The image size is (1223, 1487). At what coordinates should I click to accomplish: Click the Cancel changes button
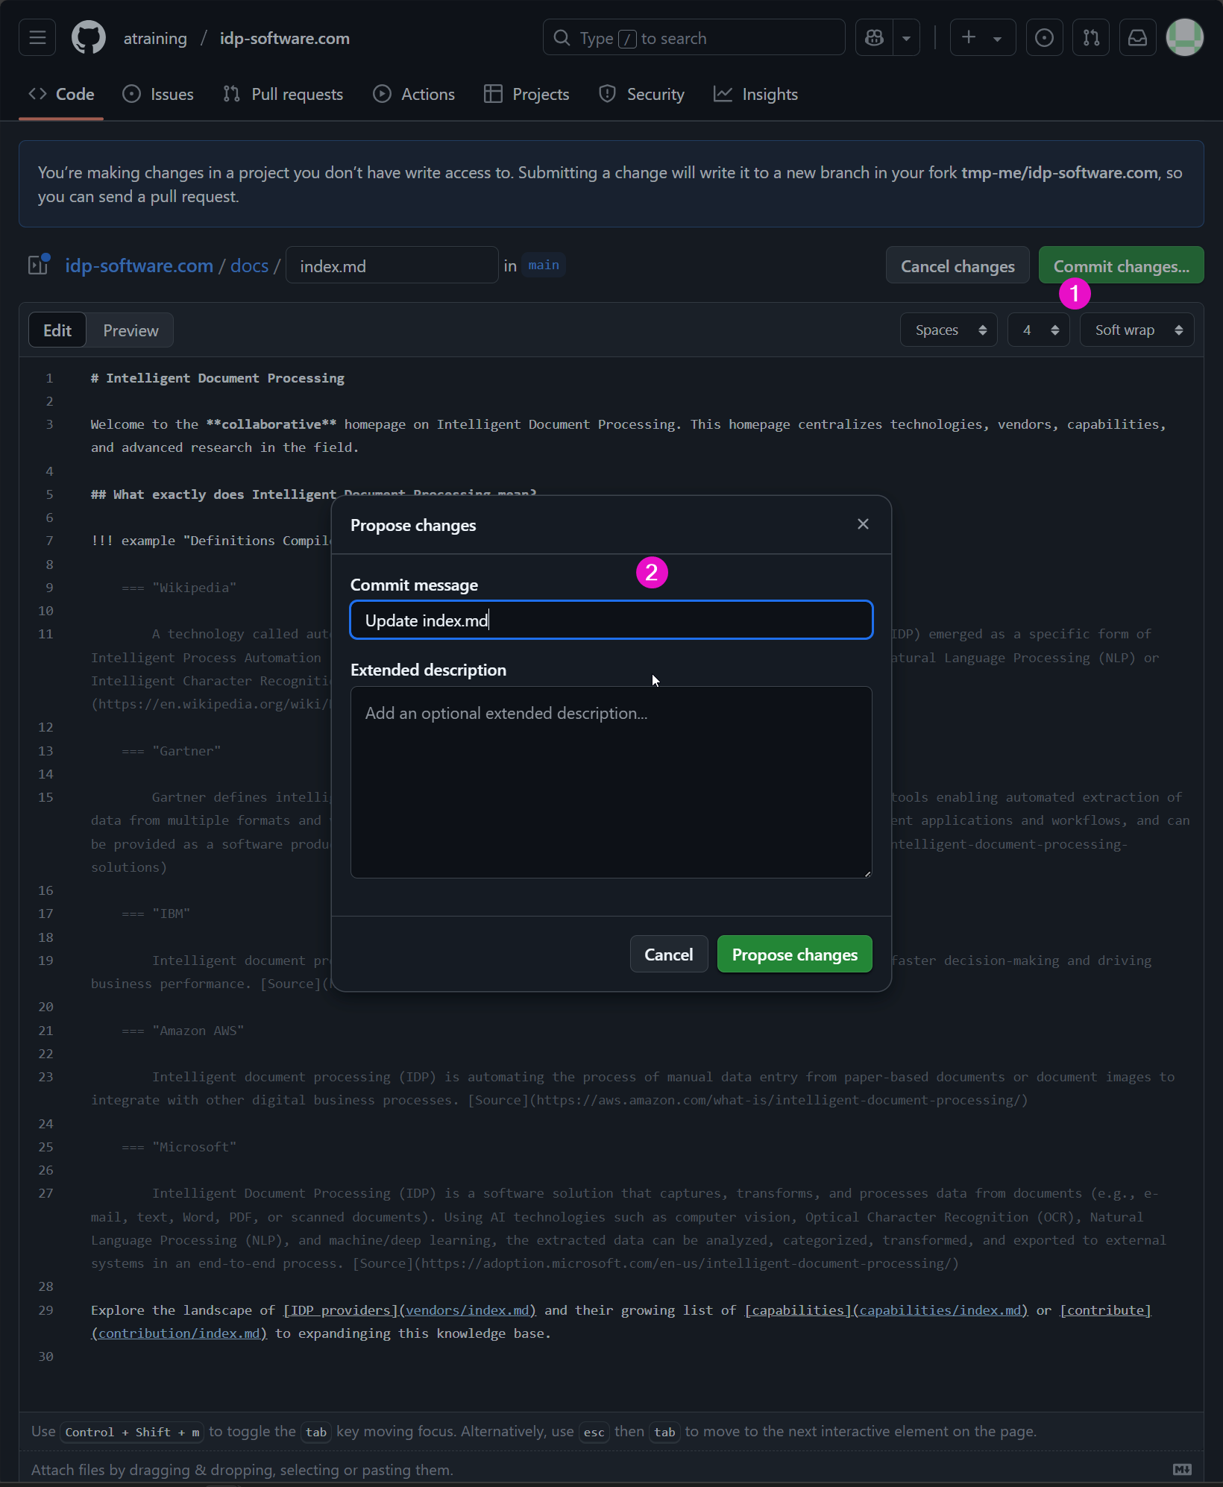[x=958, y=265]
